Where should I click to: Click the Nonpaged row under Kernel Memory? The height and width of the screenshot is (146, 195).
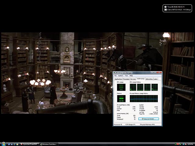coord(126,119)
